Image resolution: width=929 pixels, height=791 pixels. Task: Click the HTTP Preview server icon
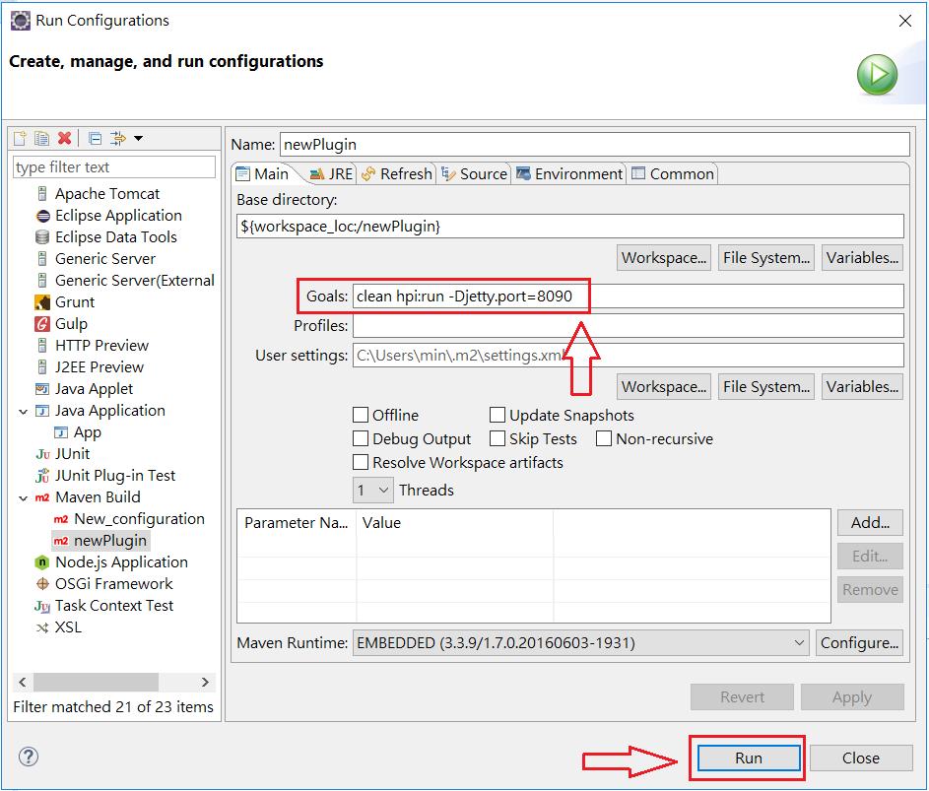point(42,346)
